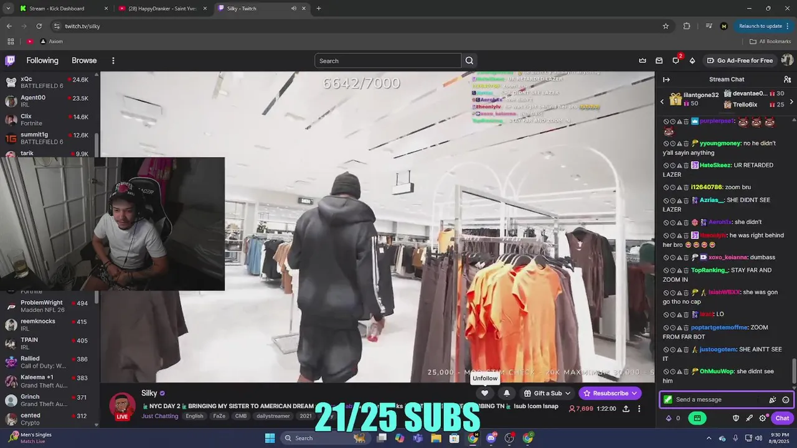Screen dimensions: 797x448
Task: Toggle stream notifications bell
Action: click(507, 393)
